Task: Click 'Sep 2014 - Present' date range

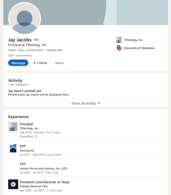Action: 32,132
